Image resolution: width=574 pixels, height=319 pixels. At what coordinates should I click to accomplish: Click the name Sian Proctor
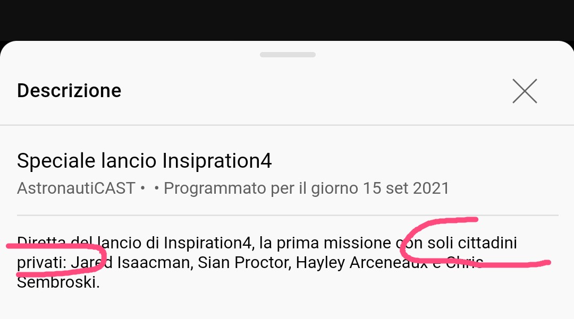(x=244, y=262)
